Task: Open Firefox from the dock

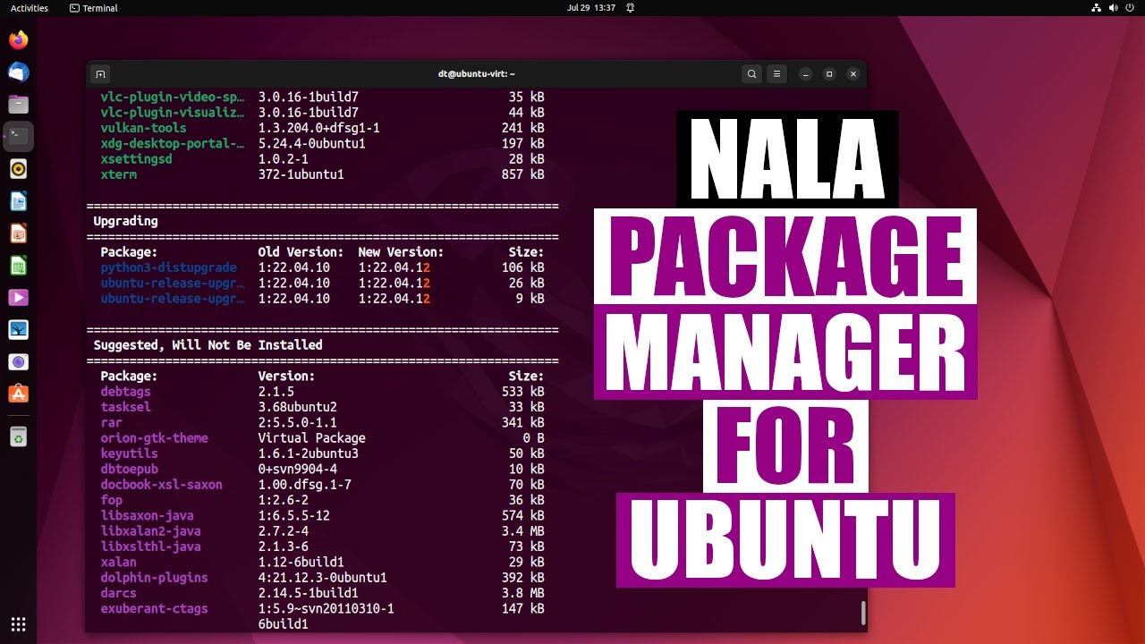Action: coord(19,40)
